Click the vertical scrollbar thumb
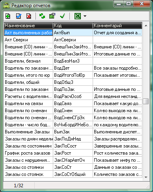153x192 pixels. point(146,101)
